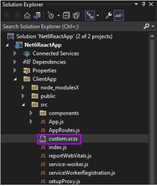Screen dimensions: 157x186
Task: Click the Sass icon of custom.scss
Action: [43, 139]
